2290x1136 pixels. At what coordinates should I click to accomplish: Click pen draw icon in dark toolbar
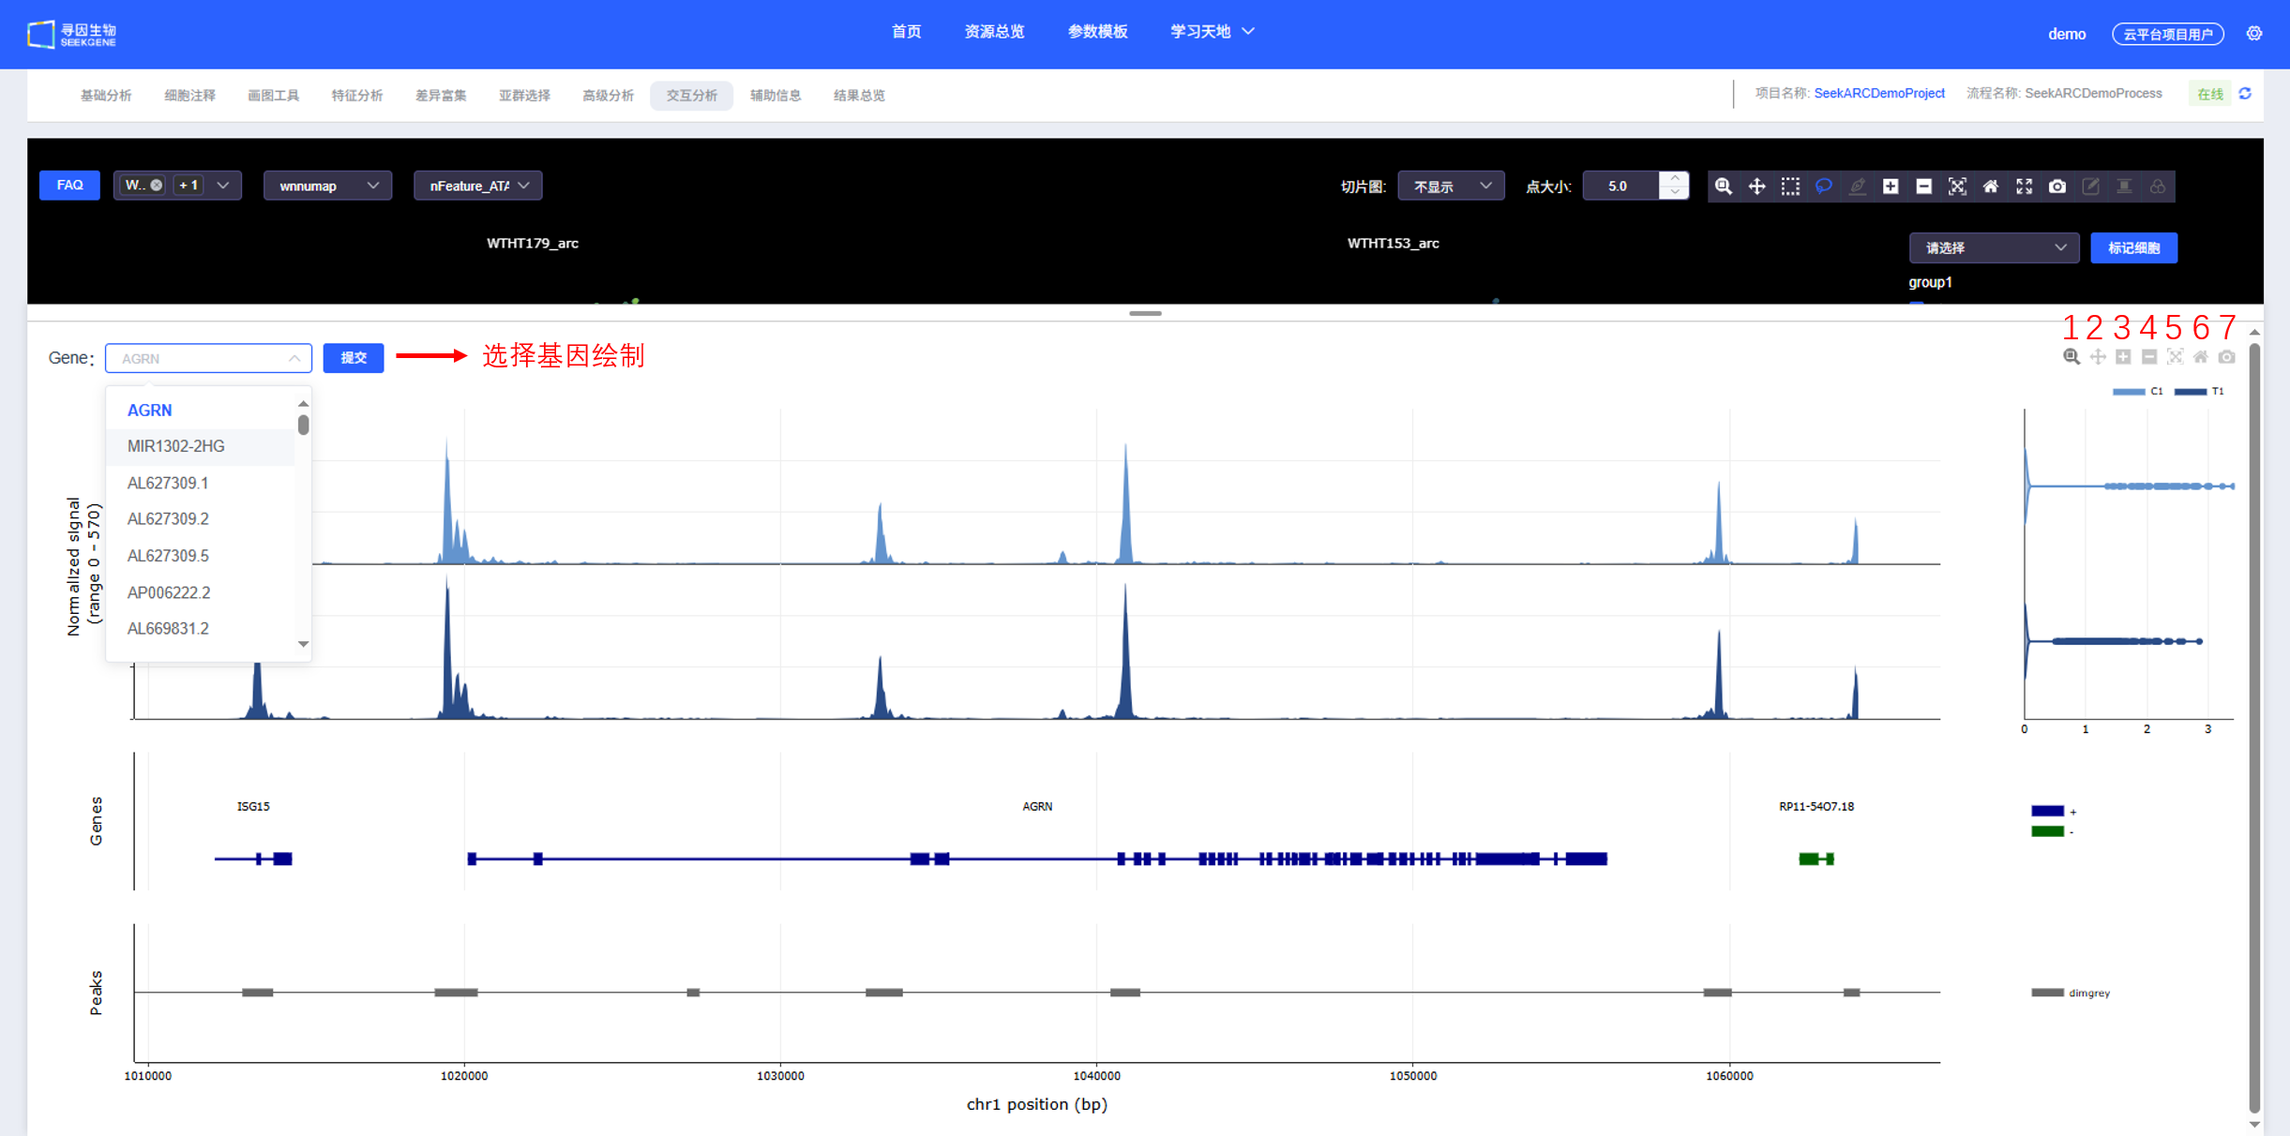click(x=1857, y=186)
